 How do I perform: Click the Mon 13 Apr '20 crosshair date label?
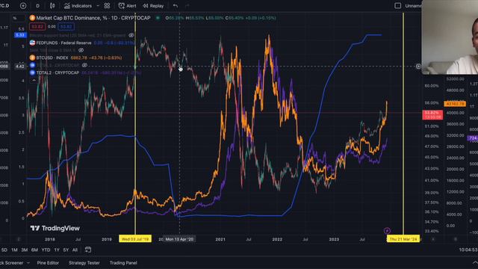(x=179, y=239)
